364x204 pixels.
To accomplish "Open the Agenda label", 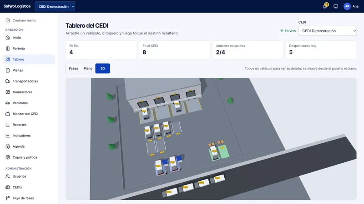I will pos(19,146).
